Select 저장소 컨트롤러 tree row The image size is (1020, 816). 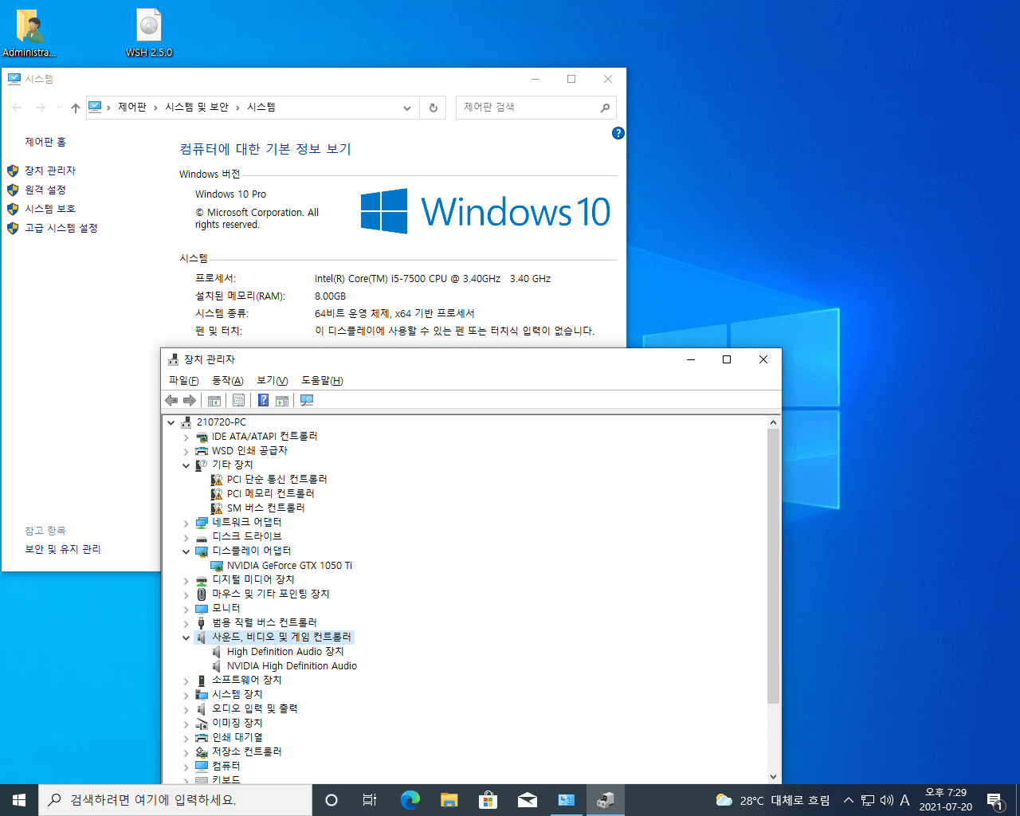238,752
